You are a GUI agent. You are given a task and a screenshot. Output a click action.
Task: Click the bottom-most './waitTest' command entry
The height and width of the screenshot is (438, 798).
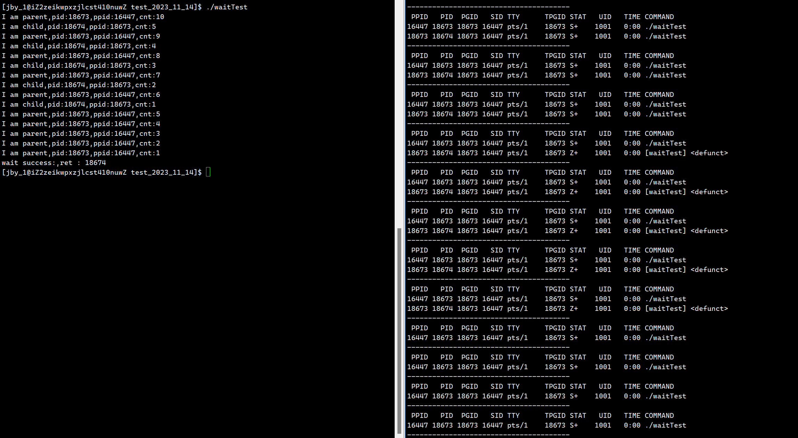point(666,425)
